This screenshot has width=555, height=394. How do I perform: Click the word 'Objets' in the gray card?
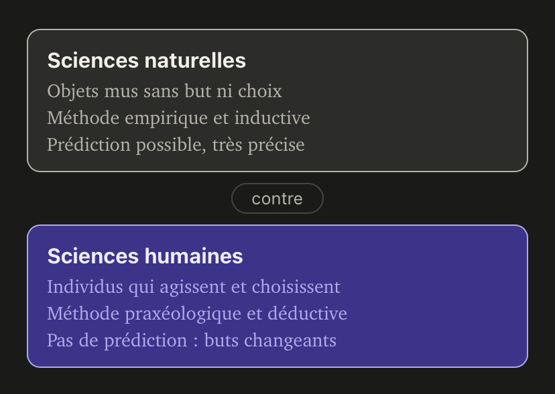coord(73,92)
